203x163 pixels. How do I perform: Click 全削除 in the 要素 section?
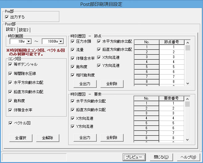(x=112, y=137)
